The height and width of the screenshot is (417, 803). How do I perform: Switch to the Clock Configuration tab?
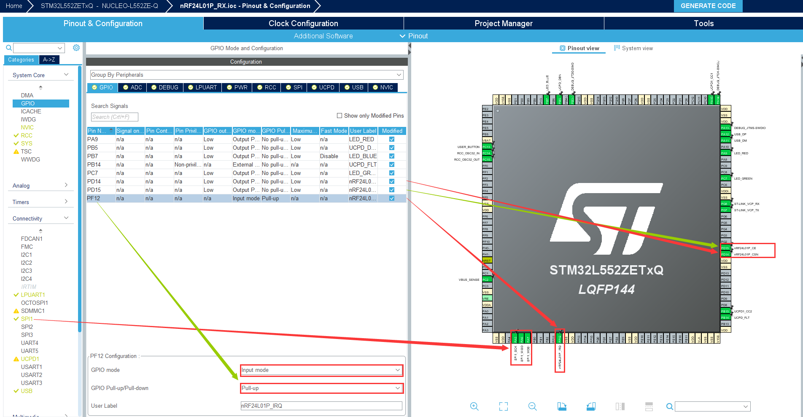pyautogui.click(x=303, y=23)
